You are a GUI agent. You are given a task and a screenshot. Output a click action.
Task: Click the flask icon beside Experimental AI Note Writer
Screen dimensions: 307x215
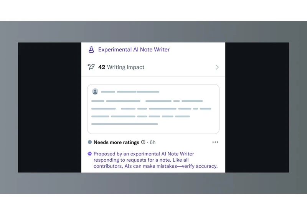point(91,50)
